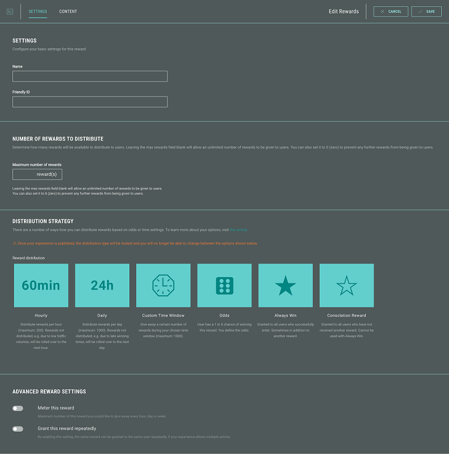Enable the Meter this reward toggle
Image resolution: width=449 pixels, height=454 pixels.
[x=18, y=408]
